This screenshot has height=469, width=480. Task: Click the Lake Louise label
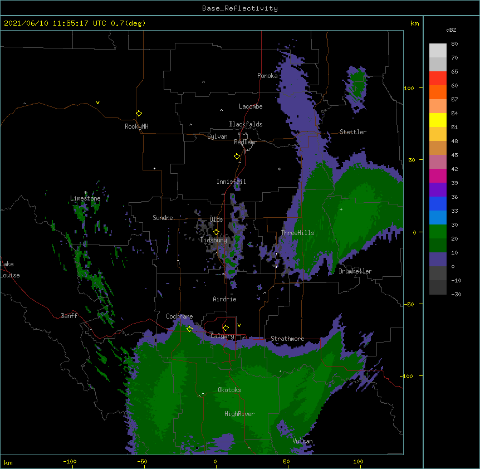[x=10, y=270]
